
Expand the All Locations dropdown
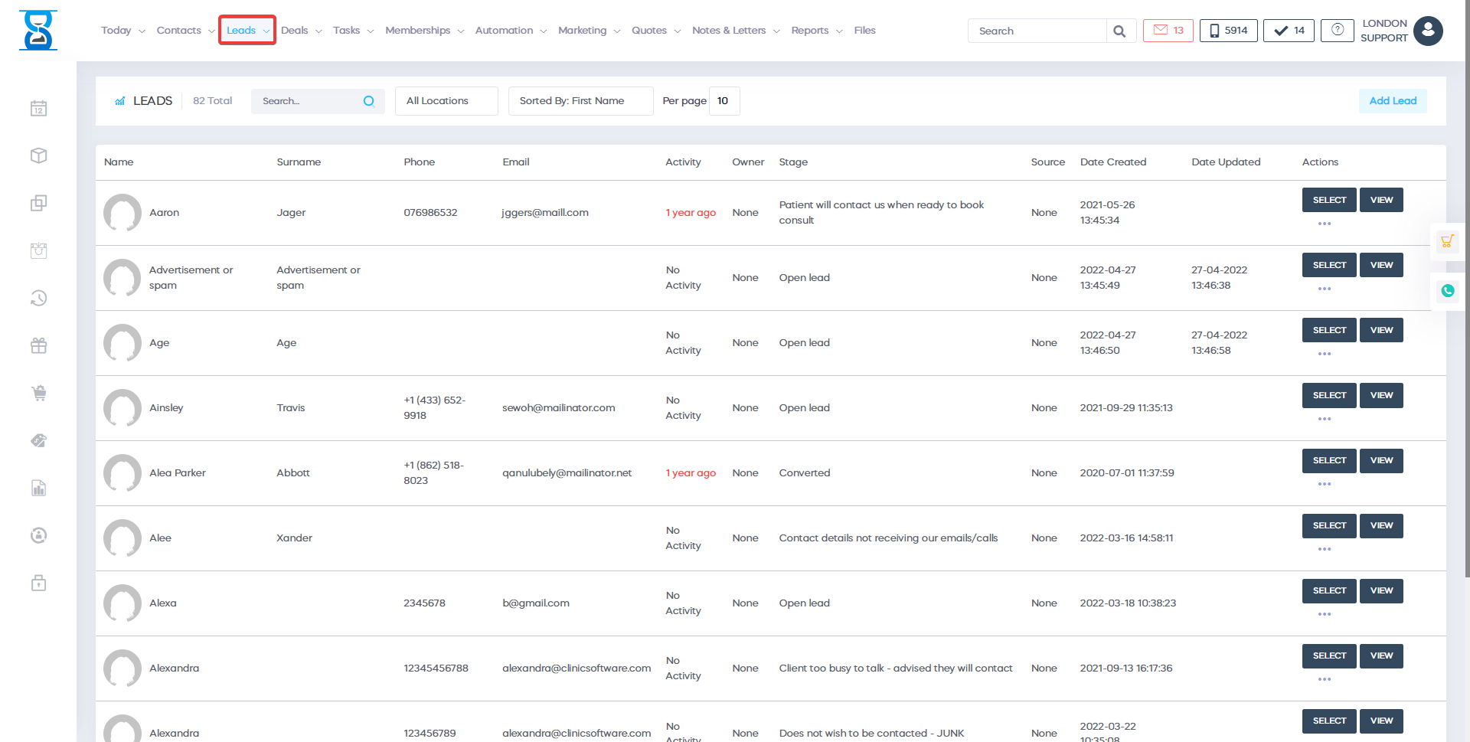coord(446,101)
